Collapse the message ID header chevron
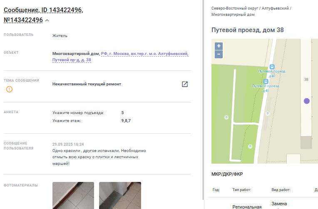318x209 pixels. [x=47, y=20]
